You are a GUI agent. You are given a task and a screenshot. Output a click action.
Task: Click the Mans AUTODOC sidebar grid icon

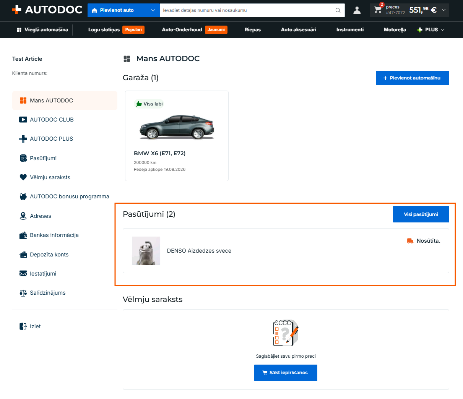click(x=23, y=101)
